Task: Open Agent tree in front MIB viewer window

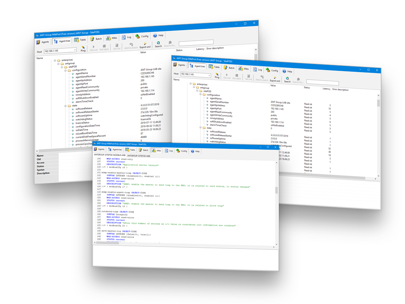Action: [x=115, y=149]
